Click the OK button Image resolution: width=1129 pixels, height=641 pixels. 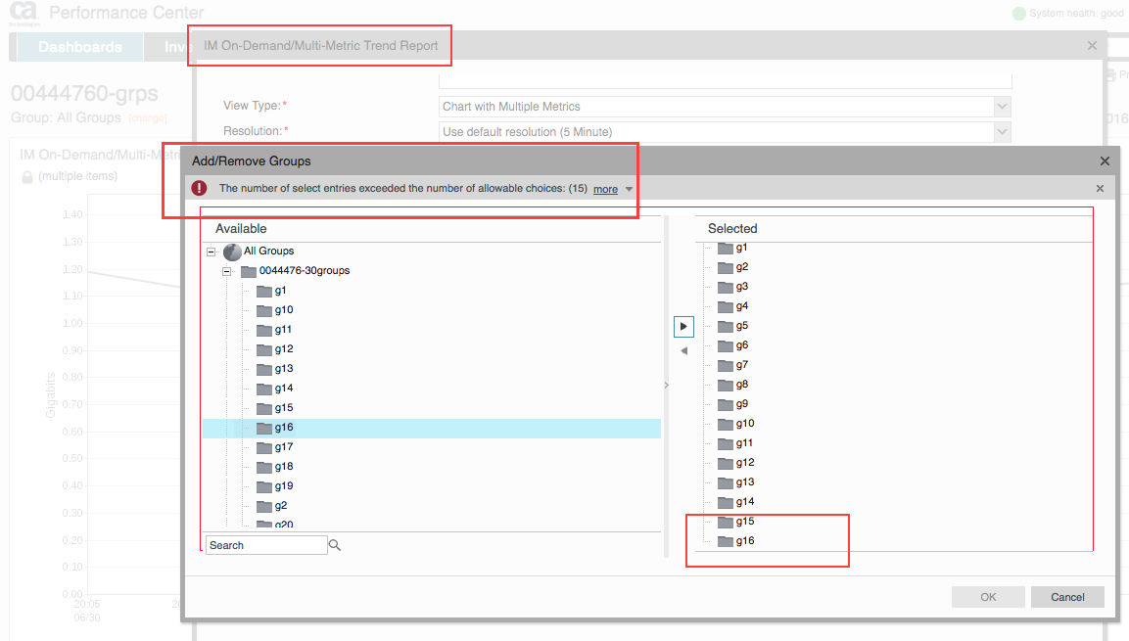click(988, 597)
